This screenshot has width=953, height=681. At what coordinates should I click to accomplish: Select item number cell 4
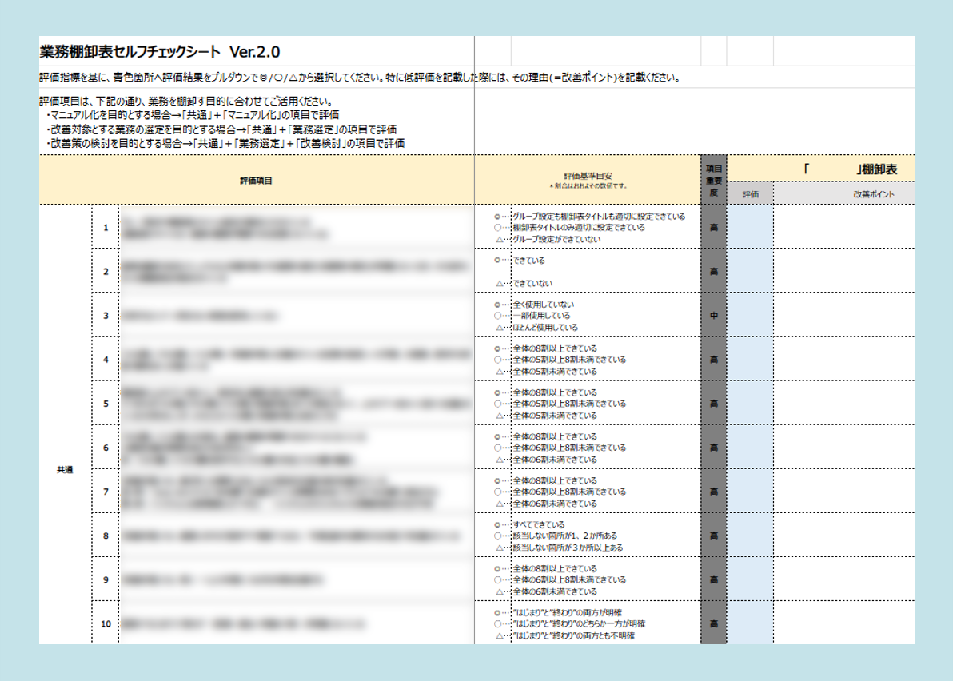click(106, 359)
